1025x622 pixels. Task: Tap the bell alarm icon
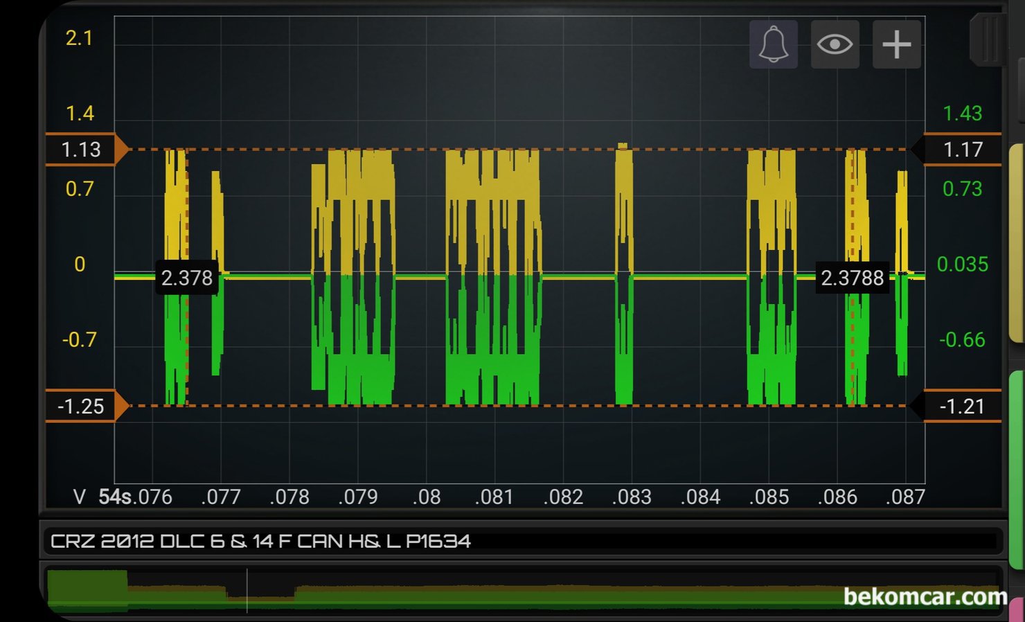(773, 44)
